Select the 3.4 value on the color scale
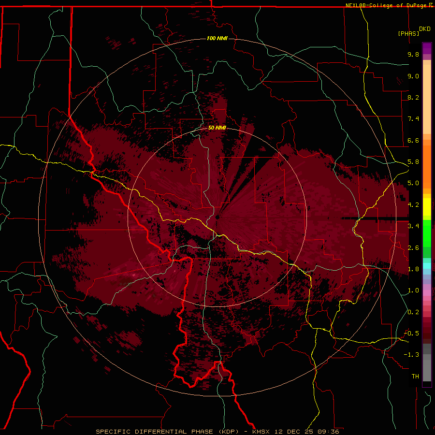This screenshot has width=435, height=435. (x=413, y=226)
